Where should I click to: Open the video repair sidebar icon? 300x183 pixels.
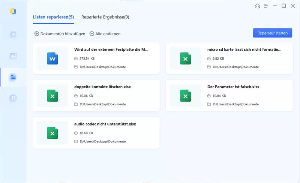point(13,34)
